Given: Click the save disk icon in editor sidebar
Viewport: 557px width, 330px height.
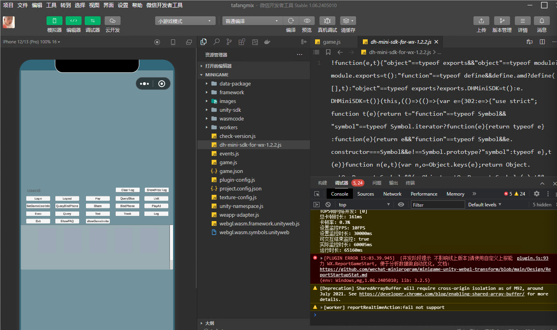Looking at the screenshot, I should [x=255, y=42].
